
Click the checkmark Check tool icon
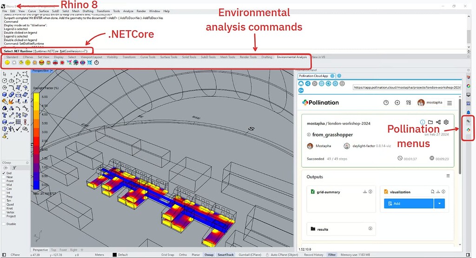click(18, 129)
